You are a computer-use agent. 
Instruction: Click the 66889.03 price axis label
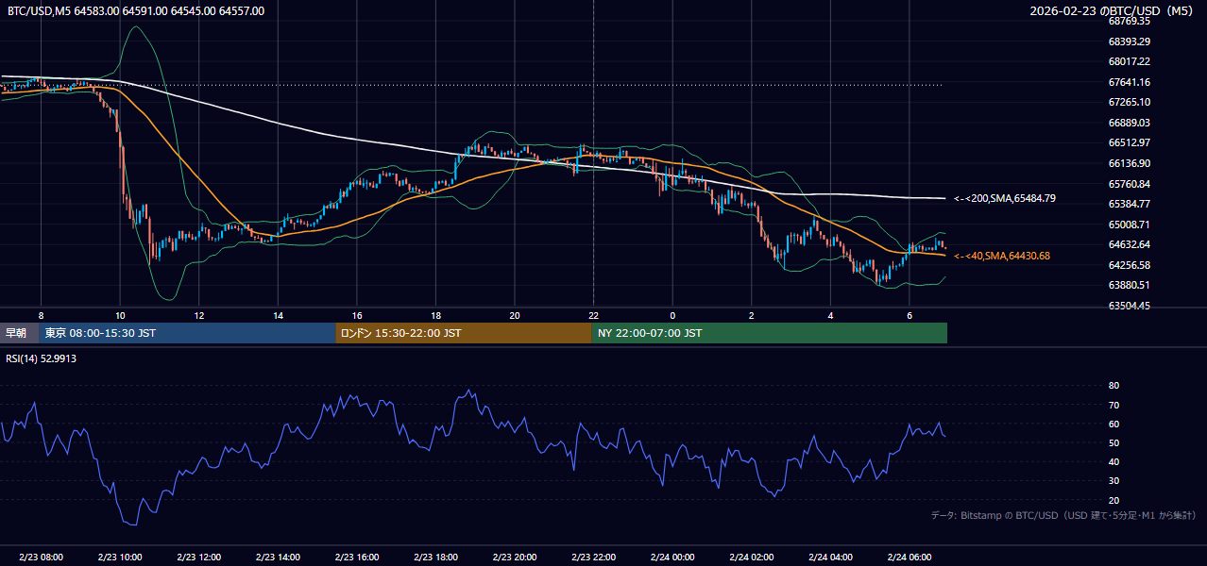(x=1130, y=123)
